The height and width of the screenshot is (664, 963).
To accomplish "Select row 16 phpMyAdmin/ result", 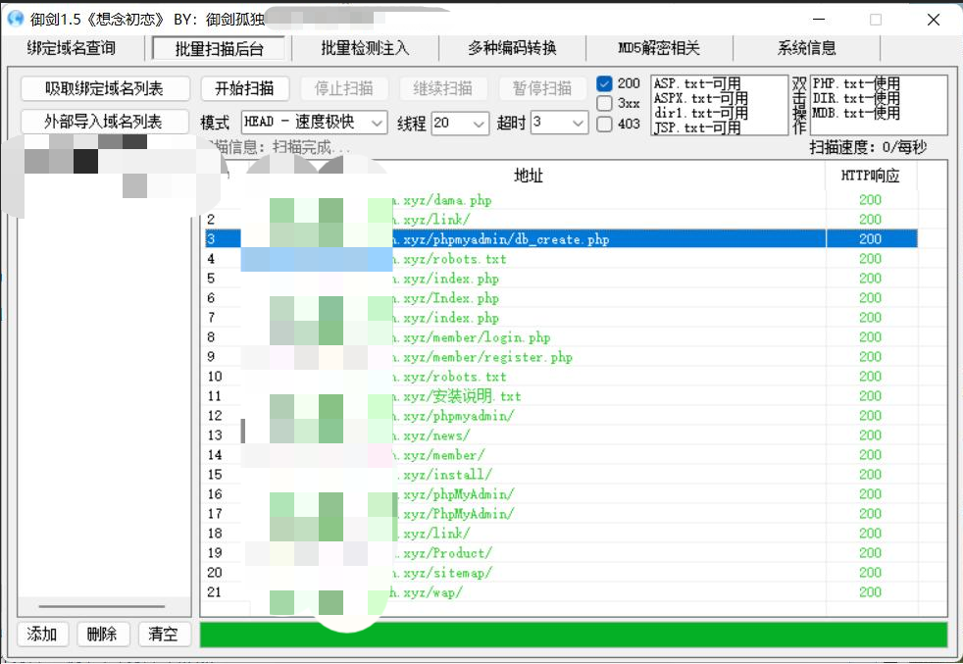I will coord(561,494).
